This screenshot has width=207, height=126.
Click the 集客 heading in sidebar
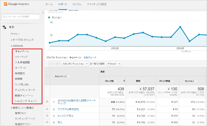click(11, 27)
